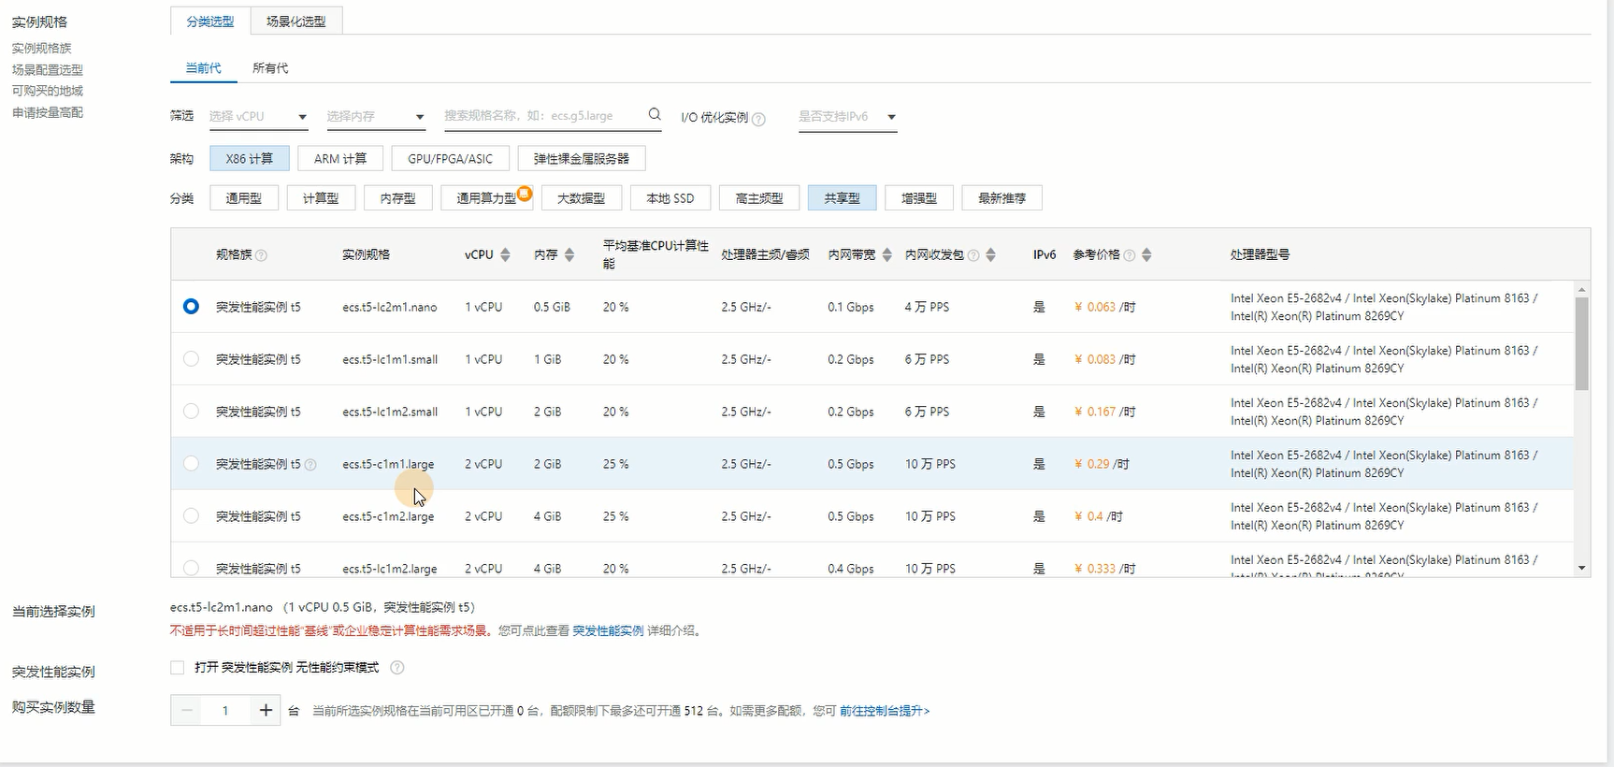Go to 实例规格族 sidebar link

point(41,49)
